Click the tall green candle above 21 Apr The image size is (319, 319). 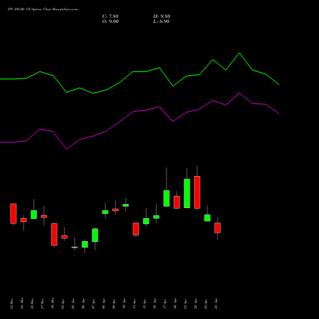coord(187,193)
